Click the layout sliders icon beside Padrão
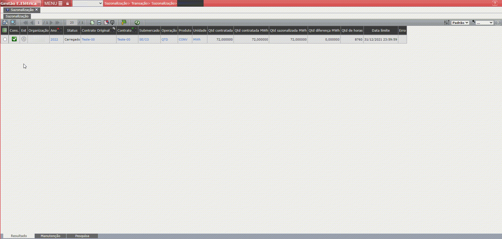 (x=447, y=23)
